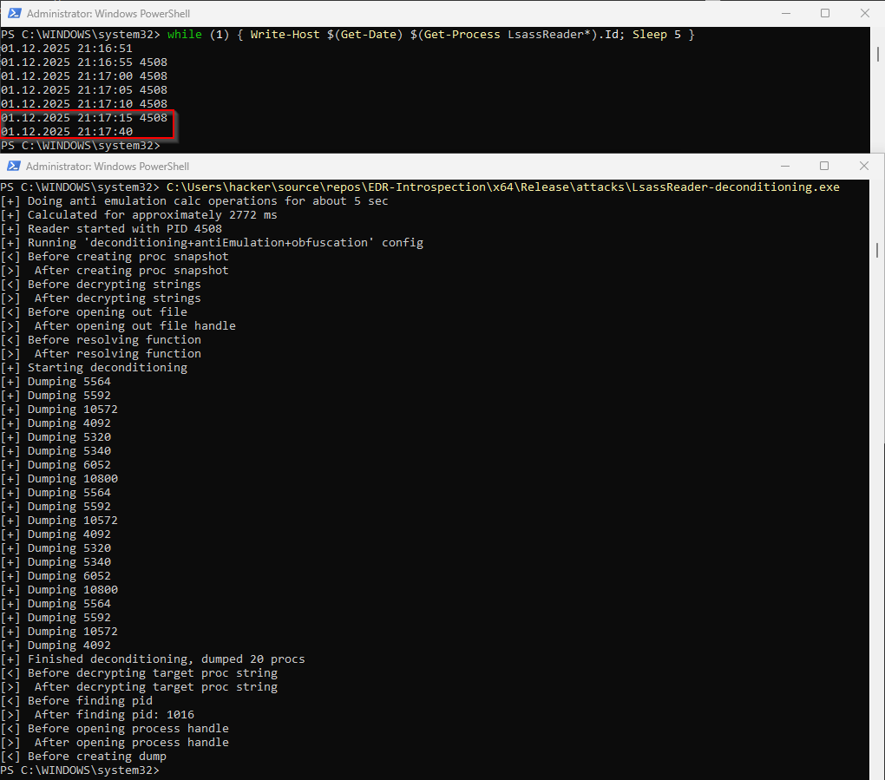Click the '21:17:10 4508' output line
885x780 pixels.
click(84, 104)
